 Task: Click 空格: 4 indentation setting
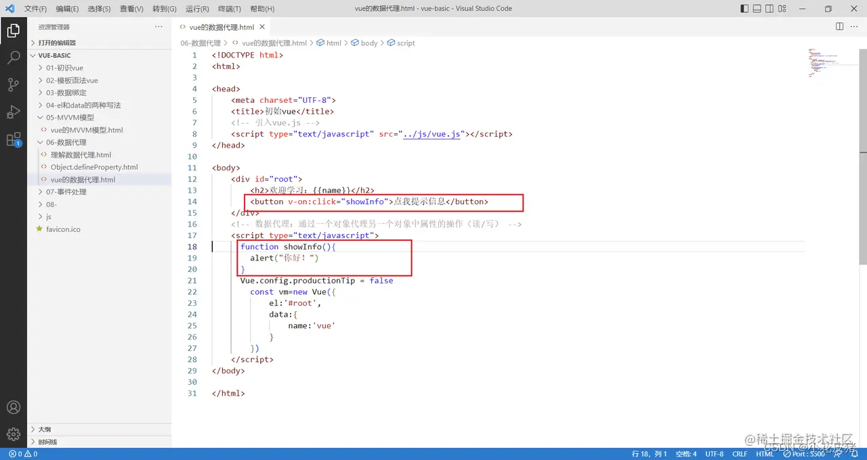point(685,454)
